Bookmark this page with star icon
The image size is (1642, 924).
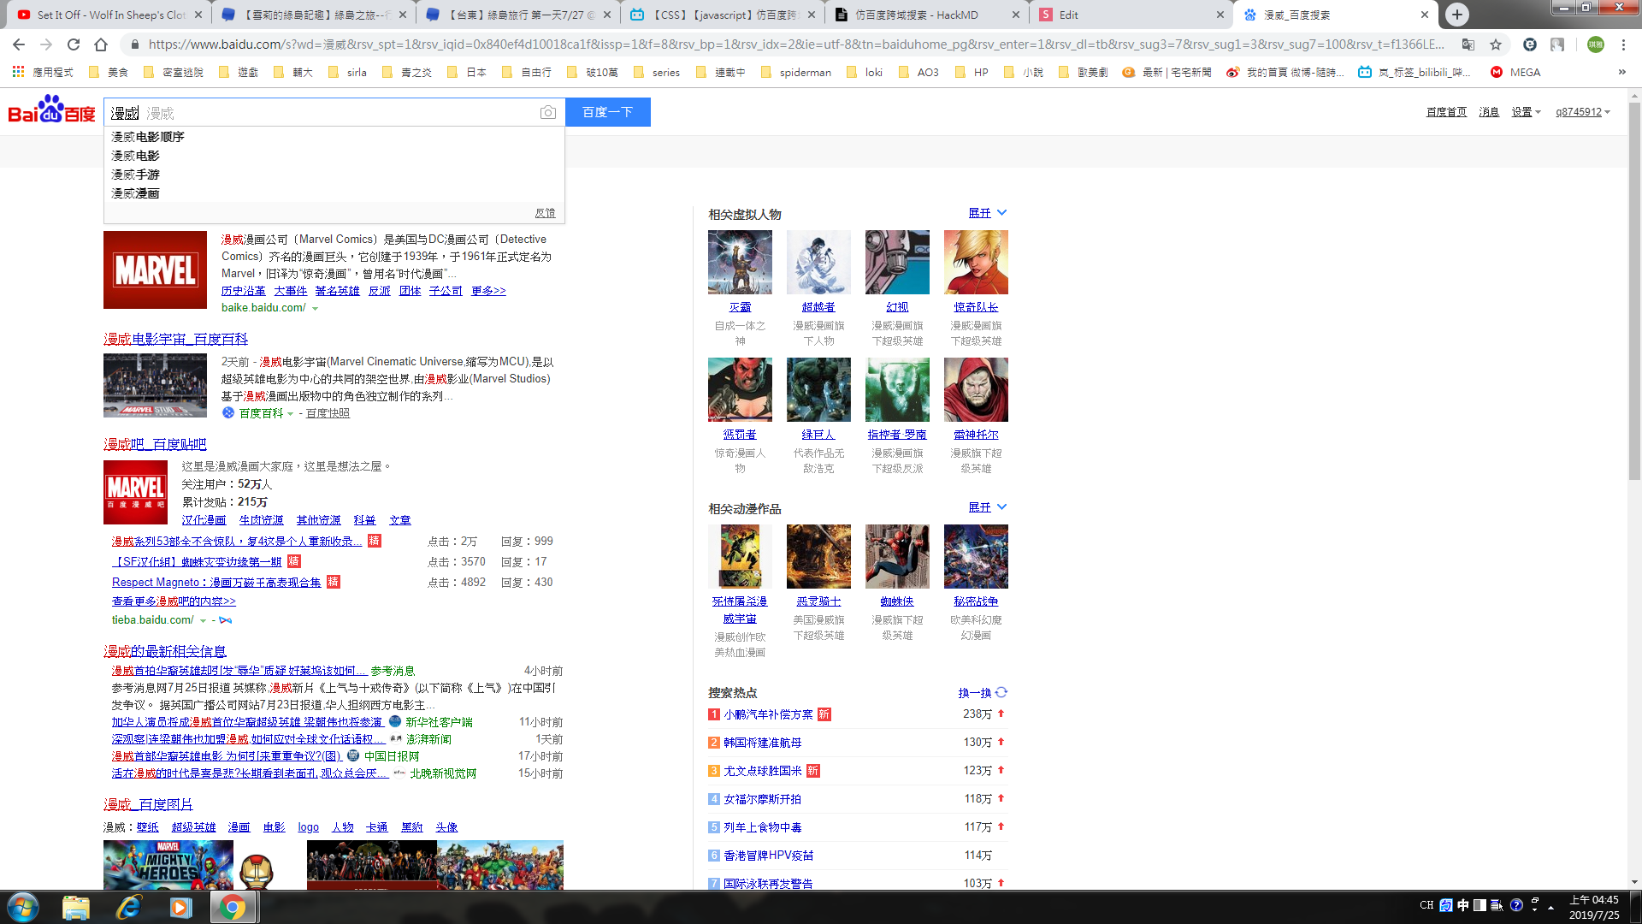point(1496,44)
